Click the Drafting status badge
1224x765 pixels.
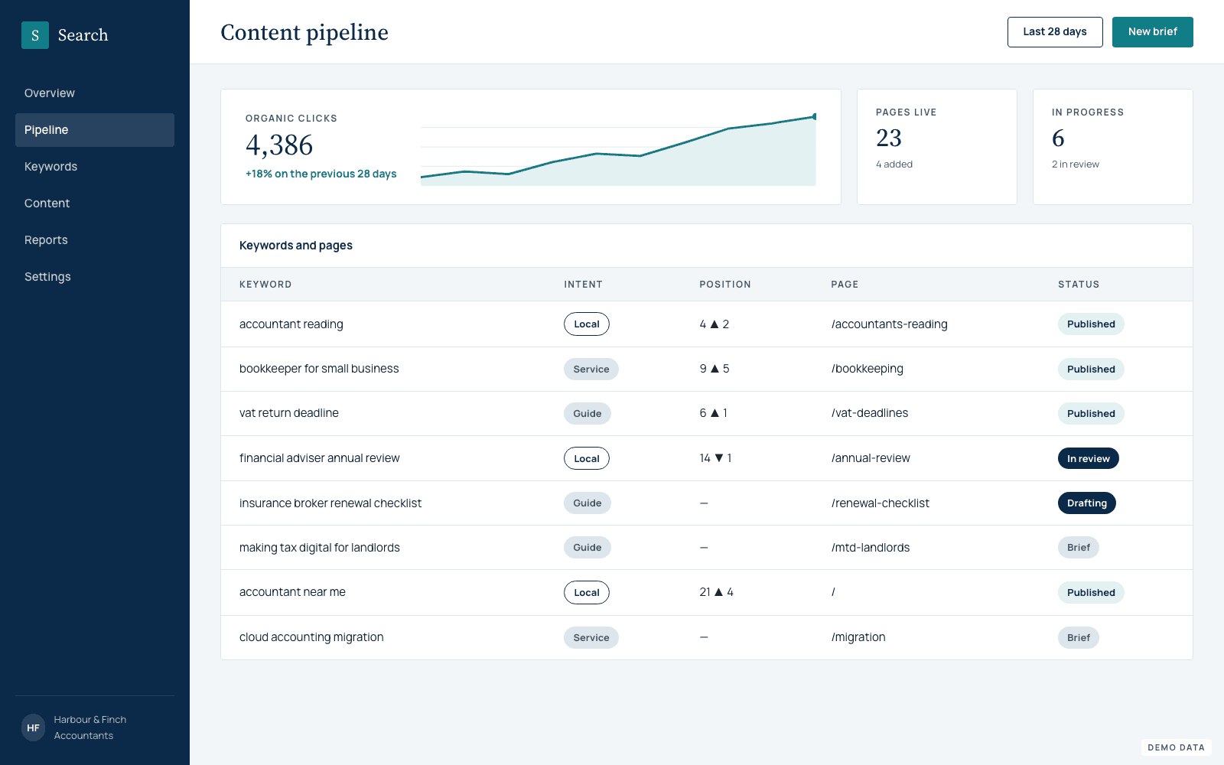pyautogui.click(x=1087, y=503)
